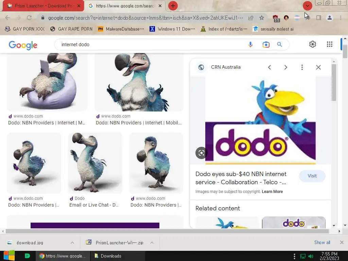Image resolution: width=348 pixels, height=261 pixels.
Task: Expand the tab search dropdown arrow
Action: click(307, 6)
